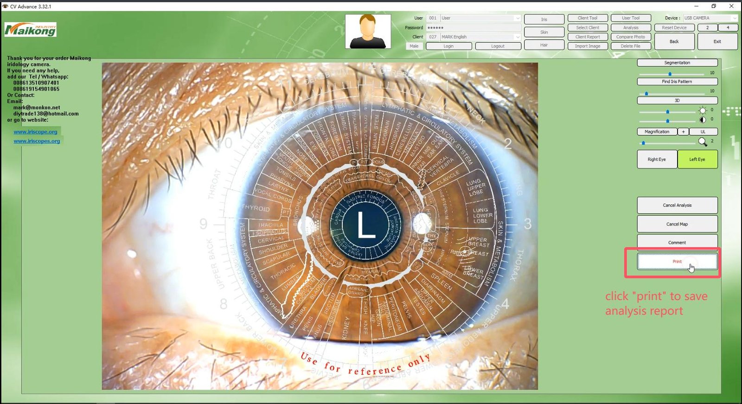Switch to Iris mode
The width and height of the screenshot is (742, 404).
544,19
